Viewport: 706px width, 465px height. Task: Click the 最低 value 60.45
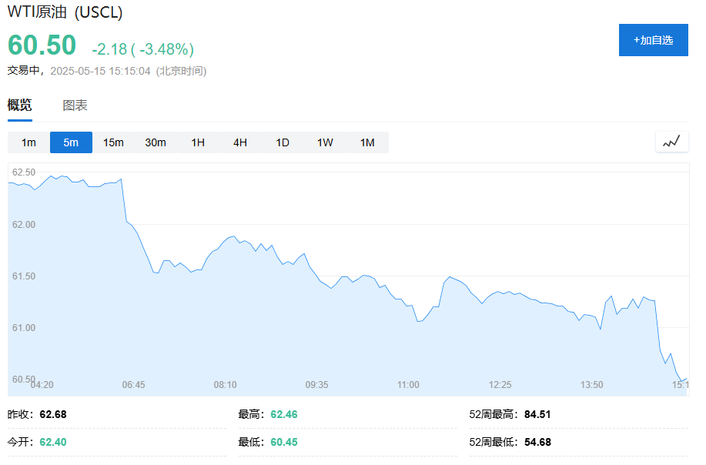point(283,442)
